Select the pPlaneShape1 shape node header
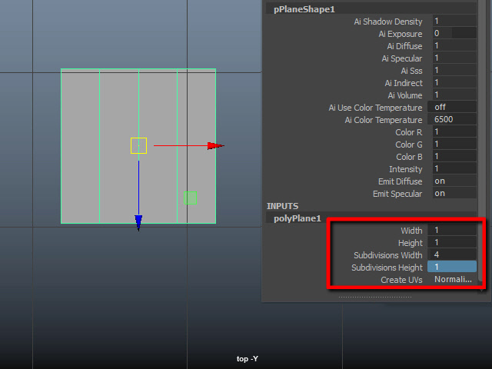 (304, 9)
